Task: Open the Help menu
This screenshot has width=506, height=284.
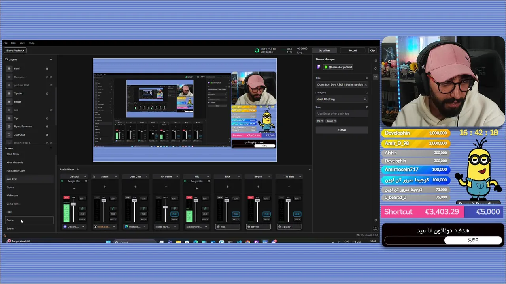Action: click(32, 43)
